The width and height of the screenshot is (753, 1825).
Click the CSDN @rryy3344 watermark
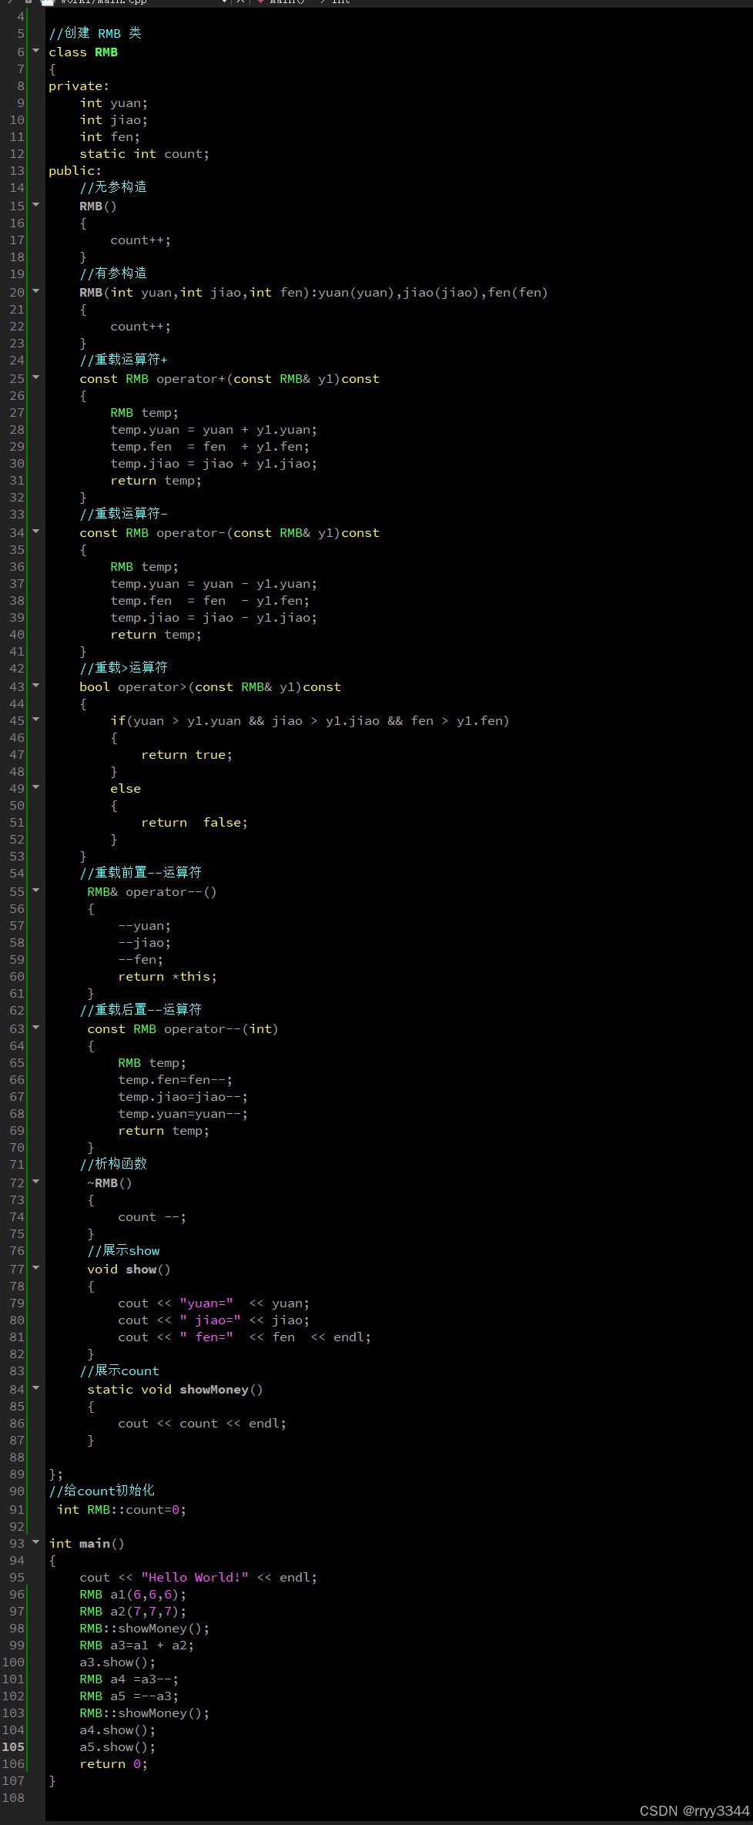tap(694, 1811)
